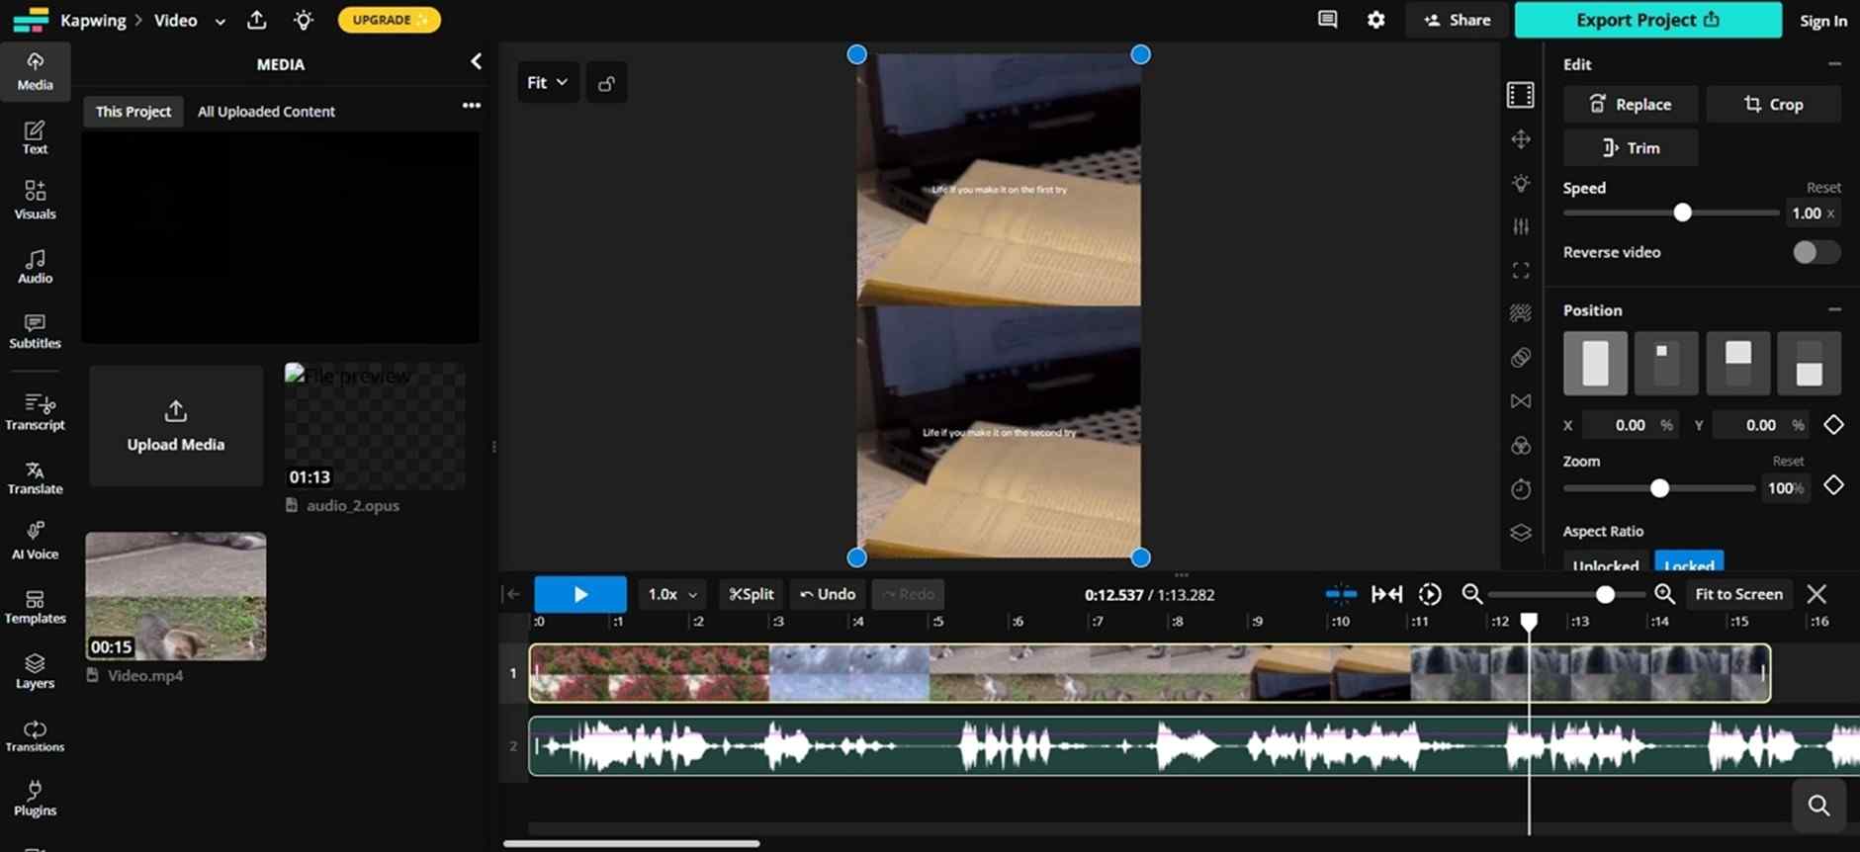Open the Transcript panel

(35, 412)
